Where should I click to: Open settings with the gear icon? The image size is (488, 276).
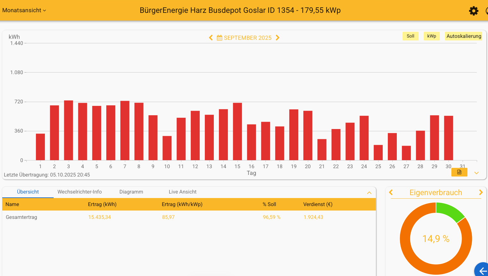(x=474, y=11)
